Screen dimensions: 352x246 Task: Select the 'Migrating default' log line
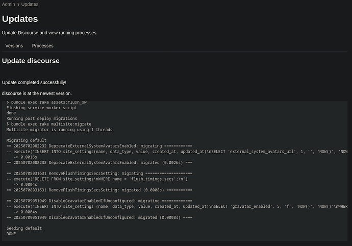point(26,140)
